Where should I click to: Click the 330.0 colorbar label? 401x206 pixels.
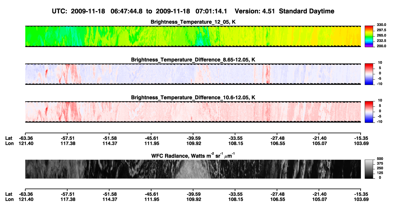click(x=381, y=25)
